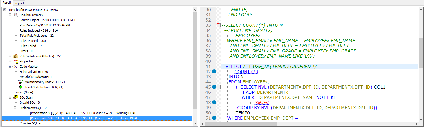Select McCabe's Cyclomatic: 1 row

36,77
